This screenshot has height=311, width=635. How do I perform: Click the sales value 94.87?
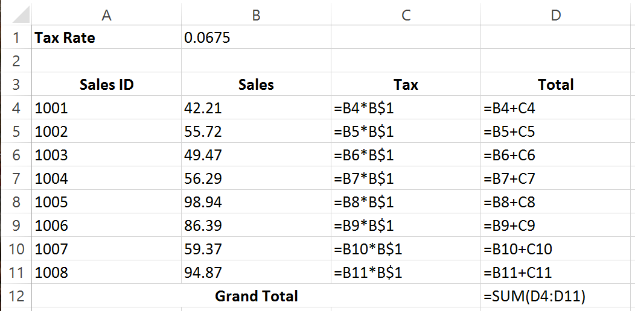pyautogui.click(x=256, y=272)
